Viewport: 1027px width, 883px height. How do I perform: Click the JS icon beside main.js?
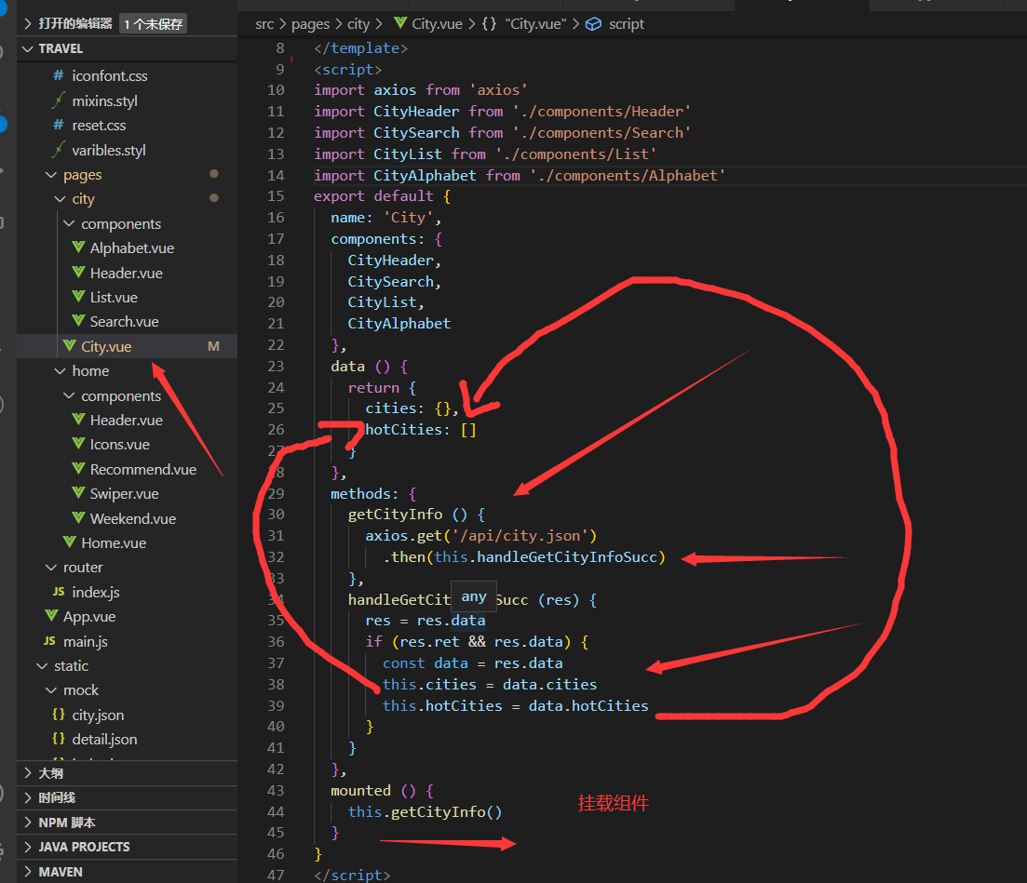(49, 641)
